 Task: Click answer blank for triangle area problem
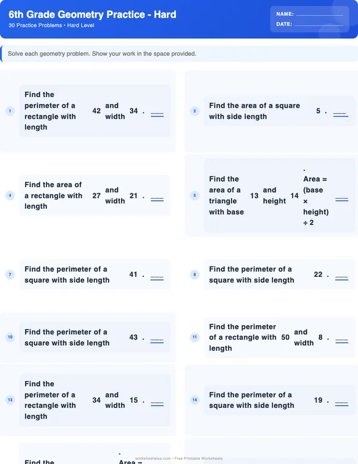(x=342, y=199)
